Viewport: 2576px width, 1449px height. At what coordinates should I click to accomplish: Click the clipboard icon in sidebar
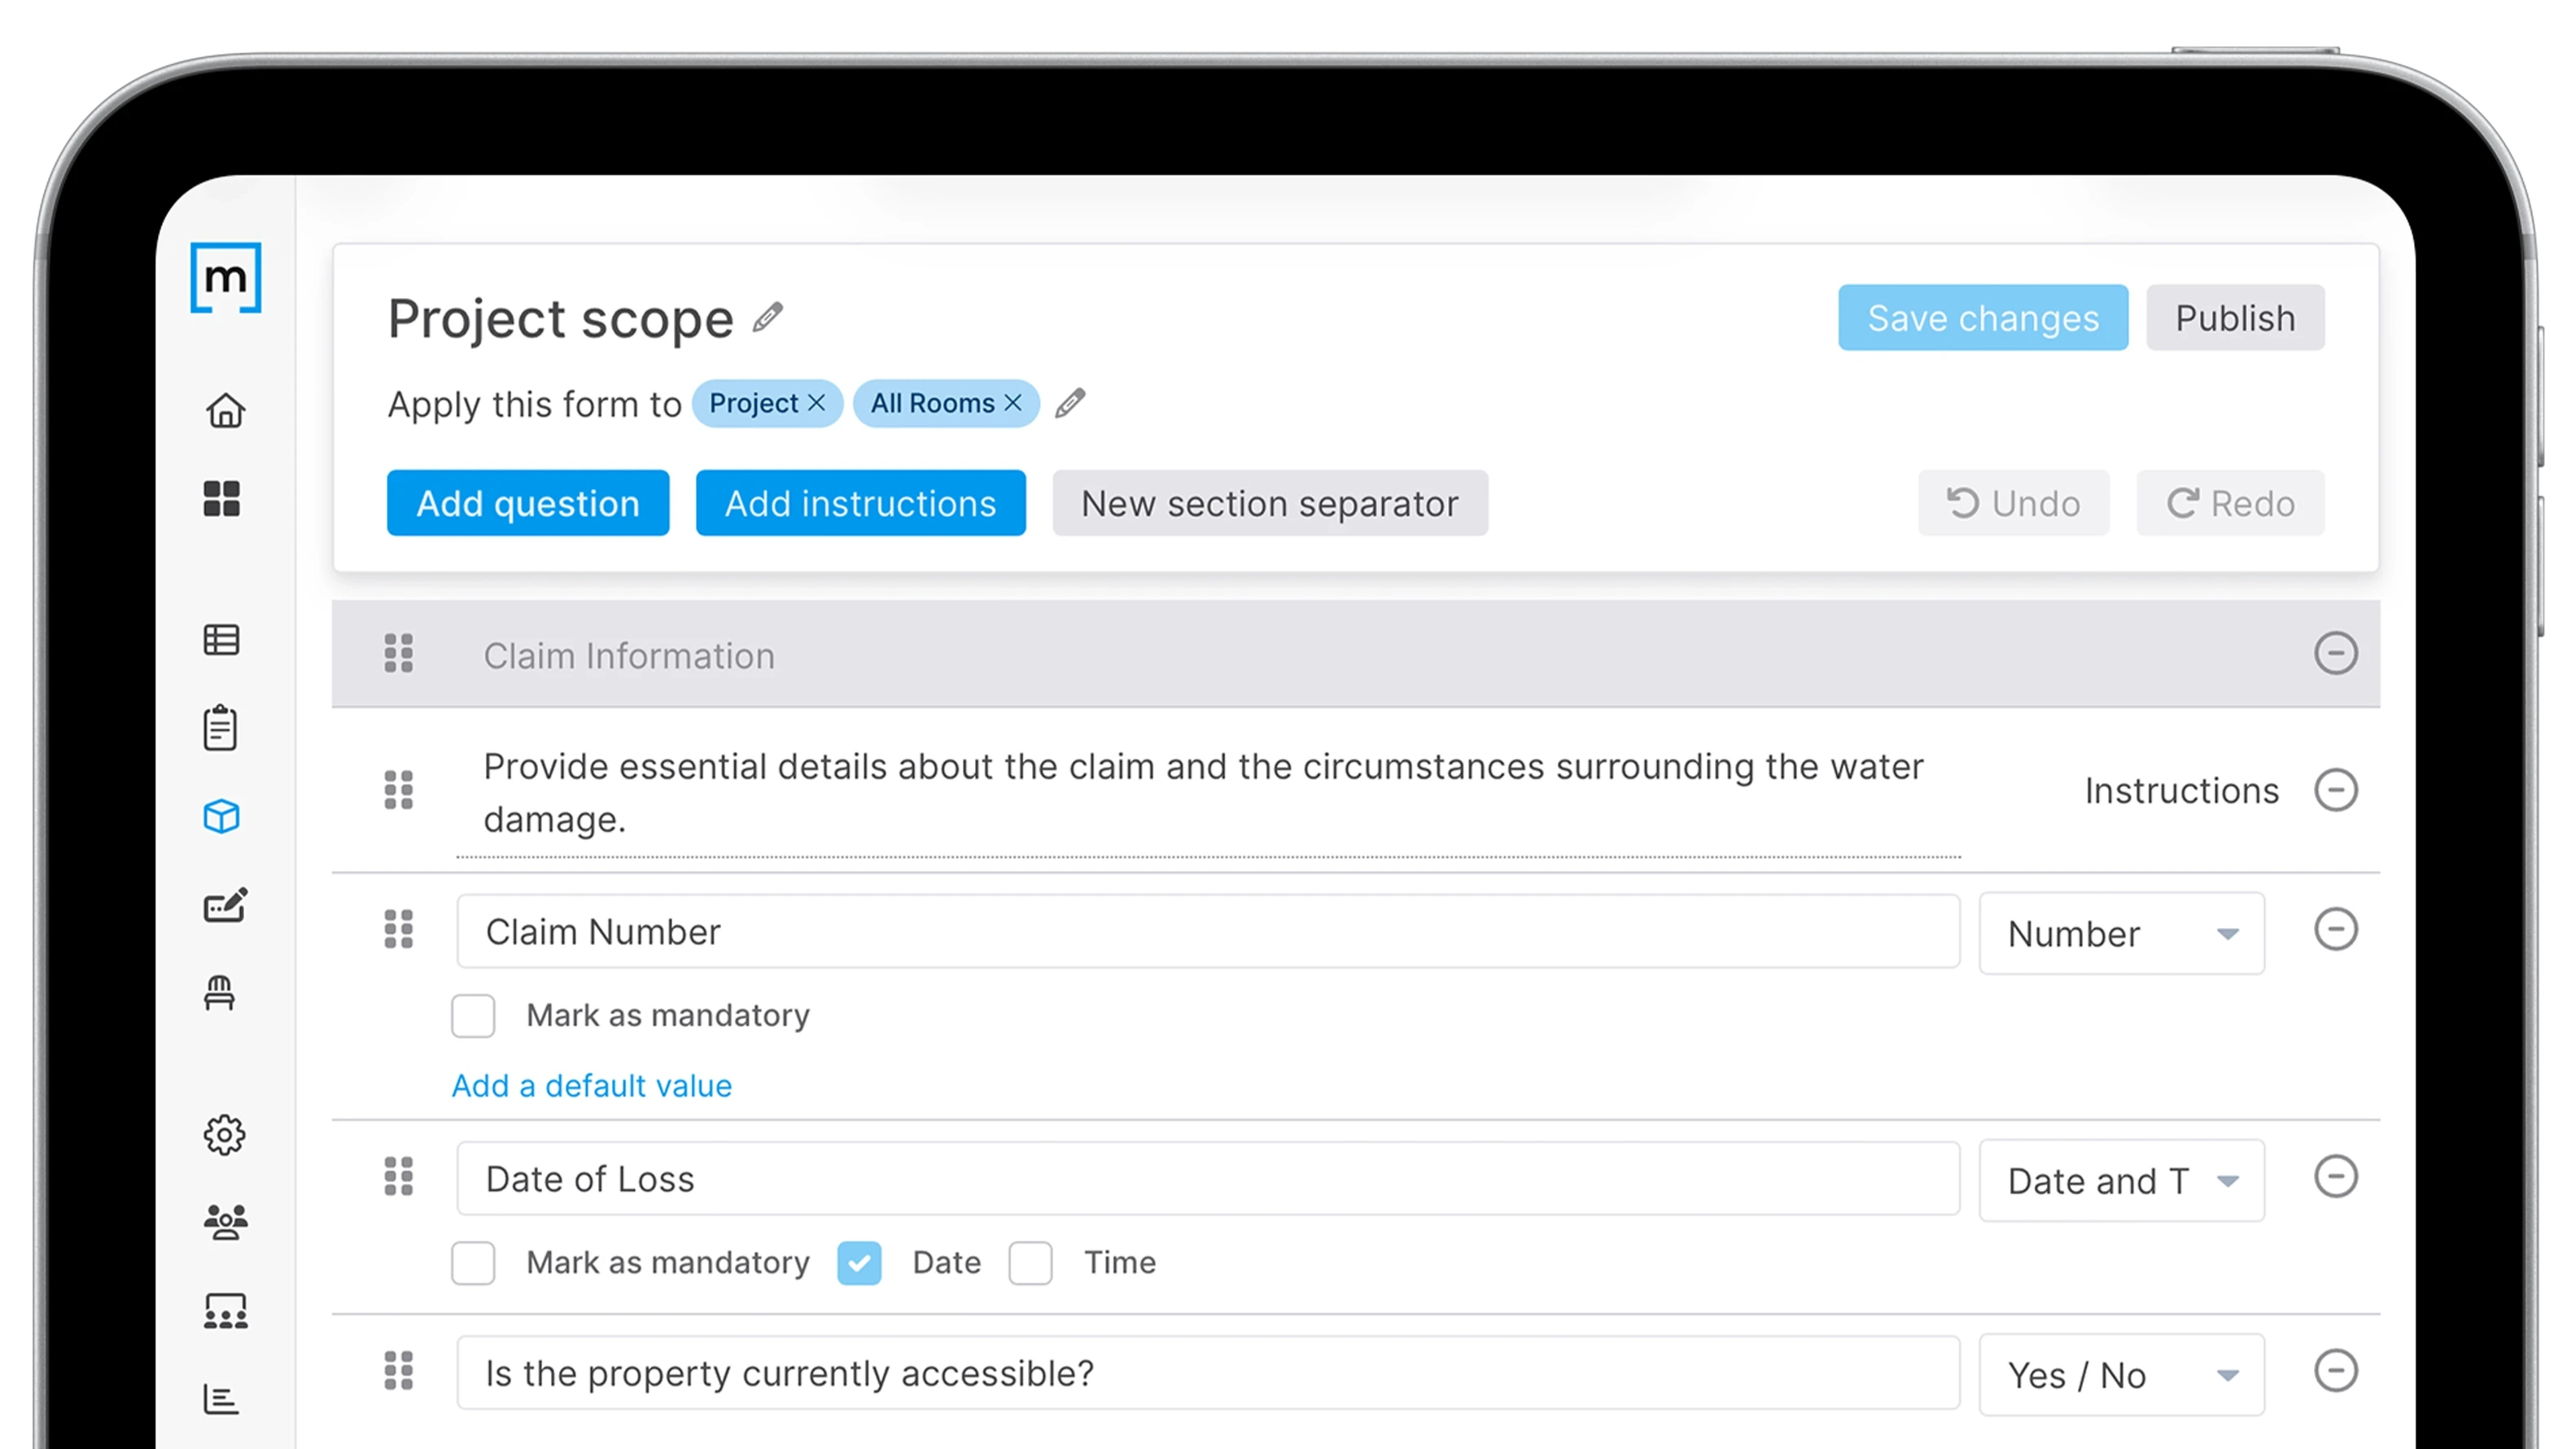coord(220,727)
